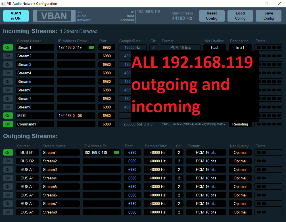This screenshot has height=222, width=286.
Task: Edit incoming Stream1 port 6980
Action: (107, 48)
